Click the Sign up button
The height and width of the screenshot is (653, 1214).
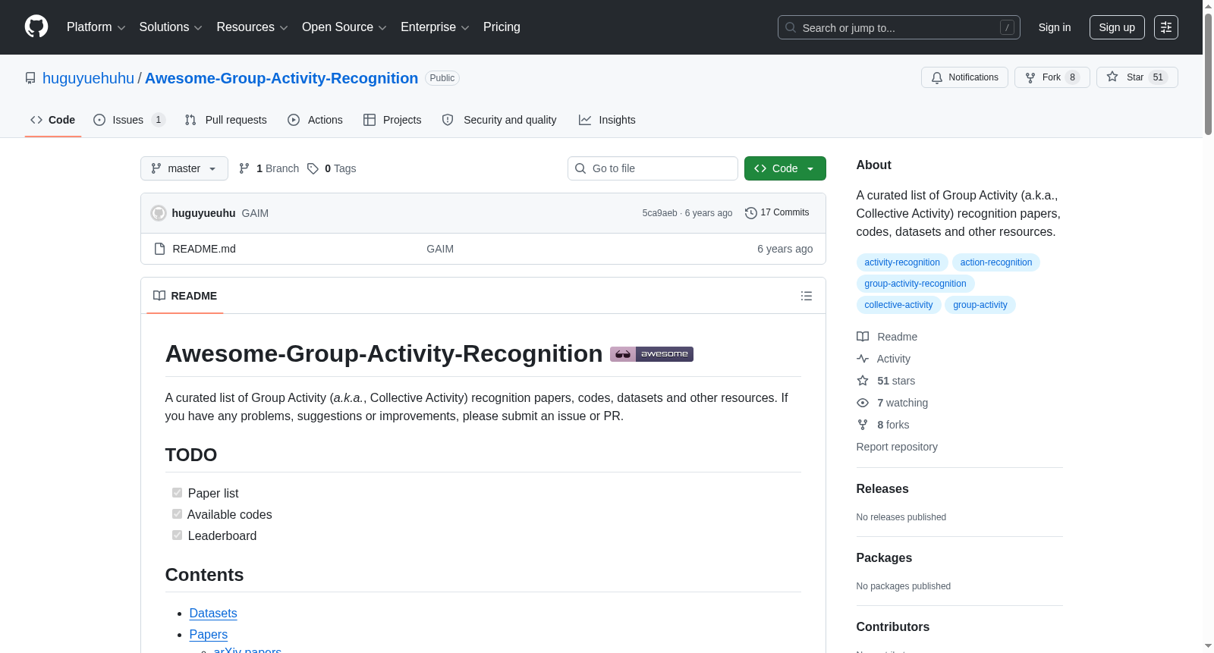click(1117, 27)
